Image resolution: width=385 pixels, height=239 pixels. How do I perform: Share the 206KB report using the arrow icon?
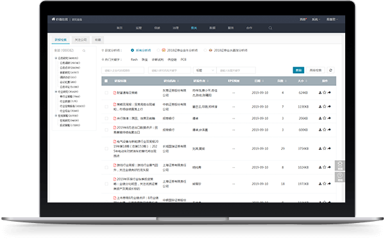(329, 118)
